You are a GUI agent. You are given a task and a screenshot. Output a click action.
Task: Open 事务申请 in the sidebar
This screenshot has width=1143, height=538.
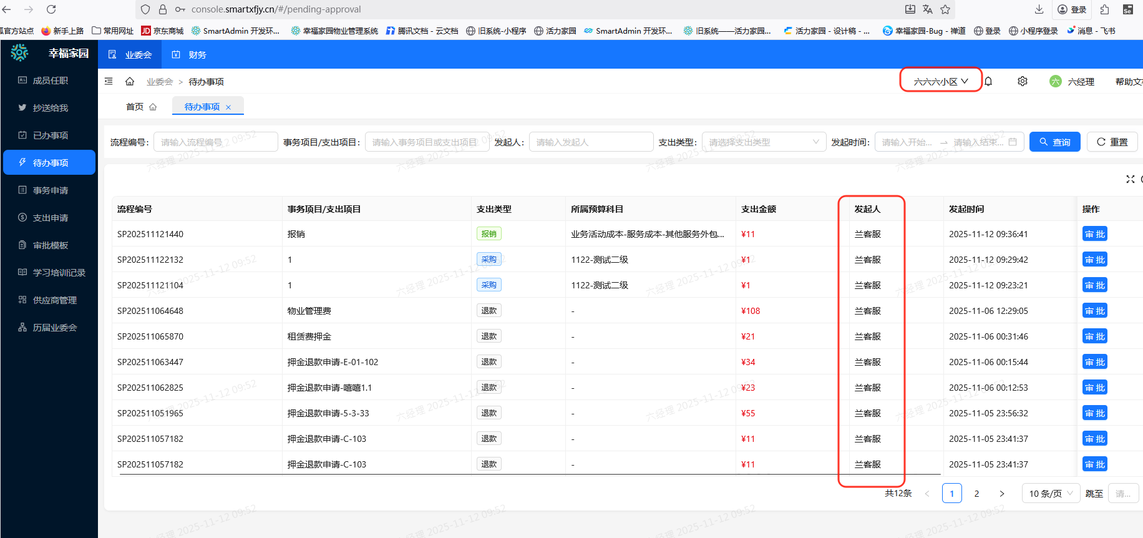(x=49, y=190)
